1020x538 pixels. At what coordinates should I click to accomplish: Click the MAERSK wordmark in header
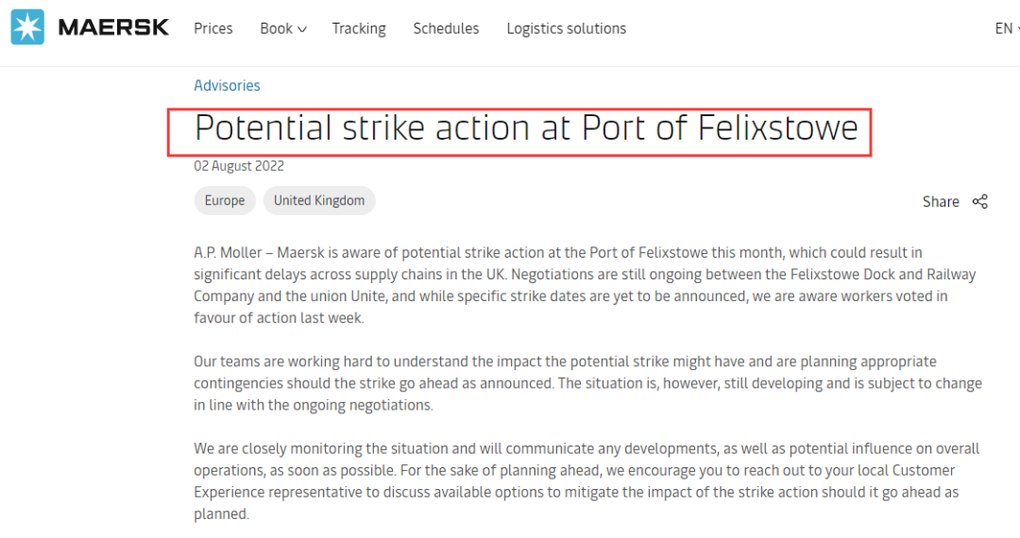(114, 27)
